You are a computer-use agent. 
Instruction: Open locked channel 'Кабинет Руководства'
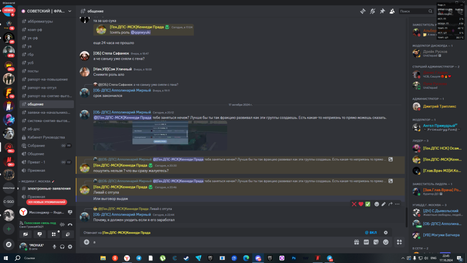(47, 137)
